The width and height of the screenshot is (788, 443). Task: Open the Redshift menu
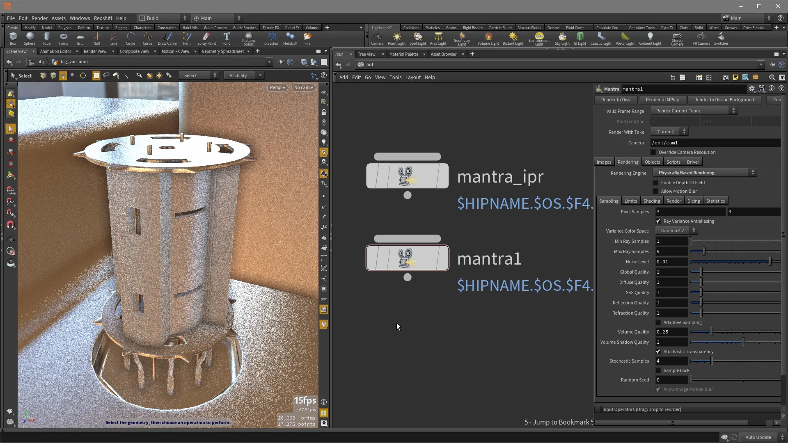pyautogui.click(x=103, y=18)
